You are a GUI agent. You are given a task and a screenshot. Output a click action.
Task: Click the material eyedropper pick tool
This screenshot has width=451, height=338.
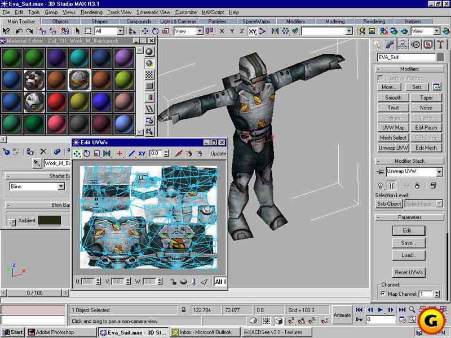click(37, 163)
